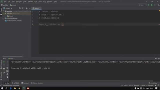This screenshot has width=160, height=90.
Task: Click the locate/scroll-from-source icon in Project panel
Action: [x=20, y=8]
